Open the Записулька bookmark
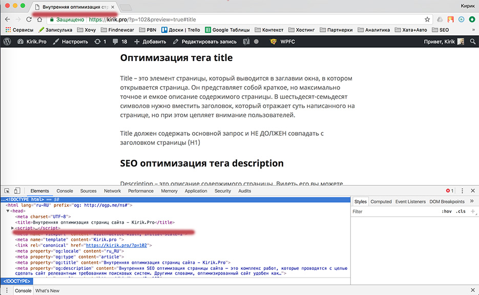This screenshot has height=295, width=479. point(55,30)
